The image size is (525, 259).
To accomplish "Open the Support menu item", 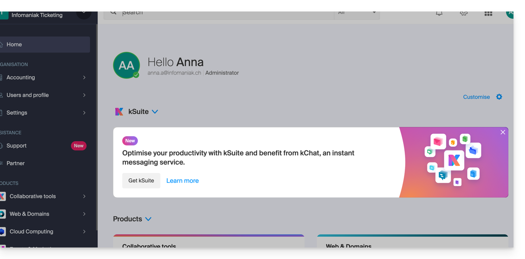I will pyautogui.click(x=17, y=146).
